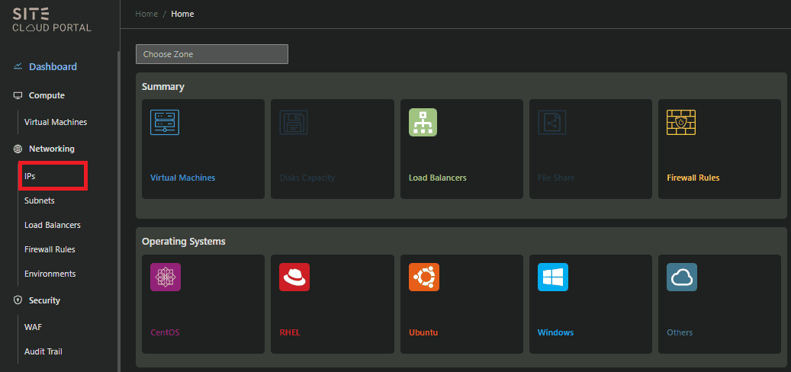Click the Home breadcrumb link
This screenshot has width=791, height=372.
pyautogui.click(x=146, y=14)
